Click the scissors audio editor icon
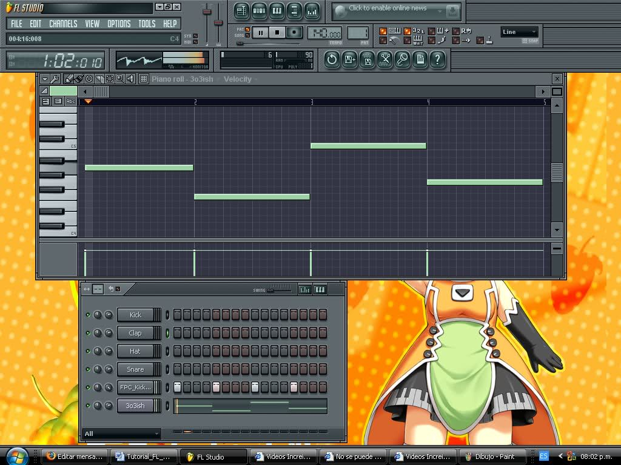Viewport: 621px width, 465px height. point(384,59)
